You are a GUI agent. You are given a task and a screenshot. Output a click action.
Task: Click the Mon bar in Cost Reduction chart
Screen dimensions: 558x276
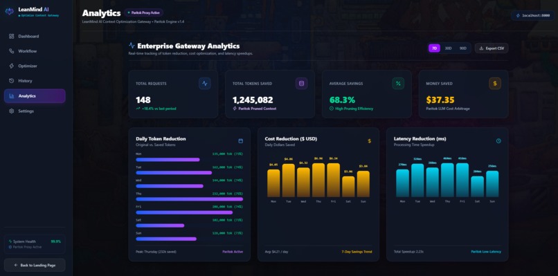273,183
